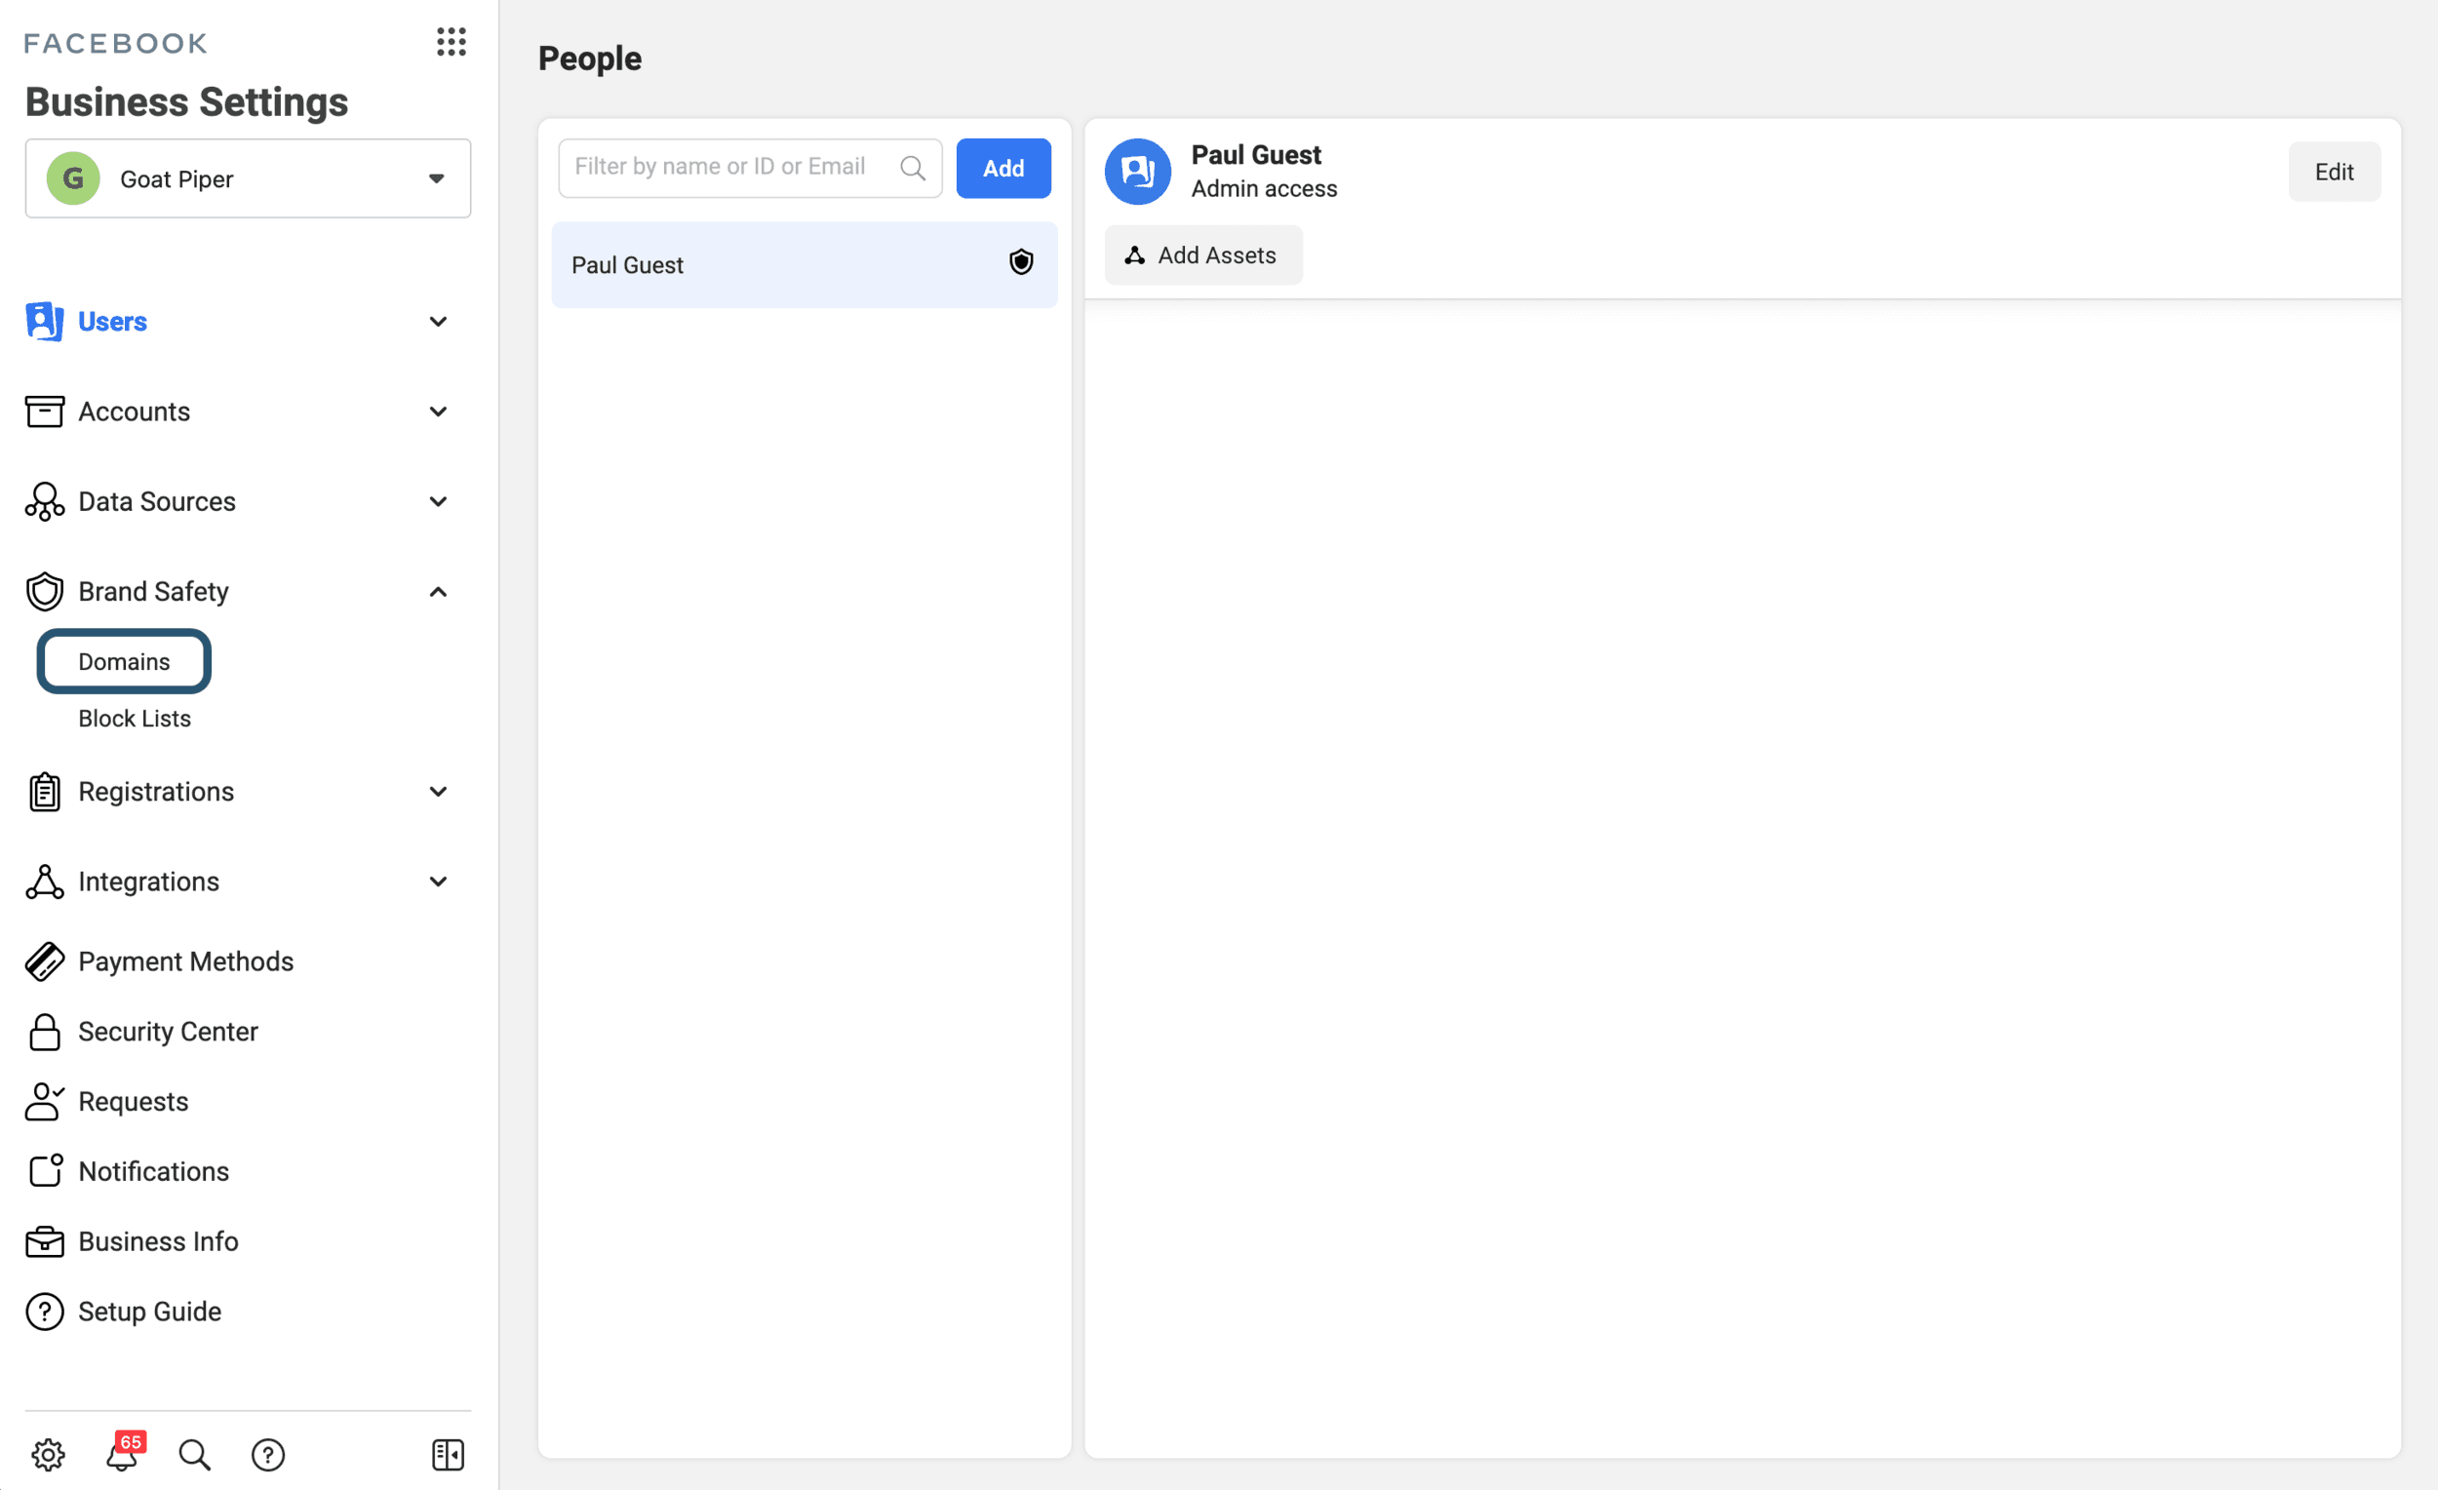
Task: Click Paul Guest's blue profile avatar
Action: tap(1137, 172)
